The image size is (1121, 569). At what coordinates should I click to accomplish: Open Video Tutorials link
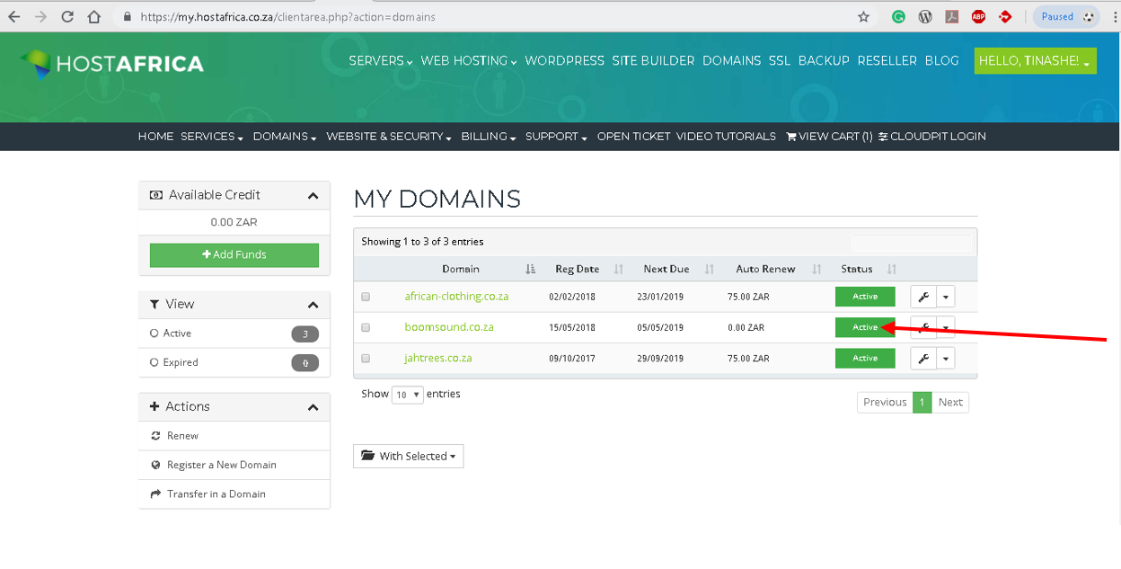pos(726,137)
